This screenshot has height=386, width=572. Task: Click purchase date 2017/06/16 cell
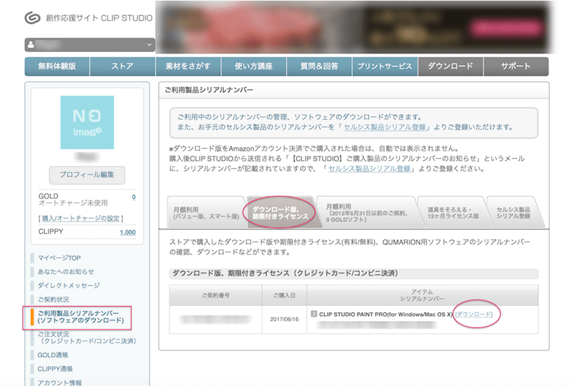284,320
